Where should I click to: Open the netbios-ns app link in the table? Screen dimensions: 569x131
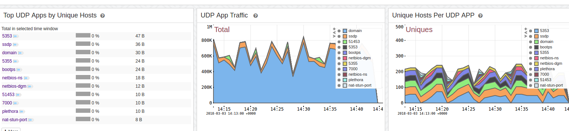[12, 78]
